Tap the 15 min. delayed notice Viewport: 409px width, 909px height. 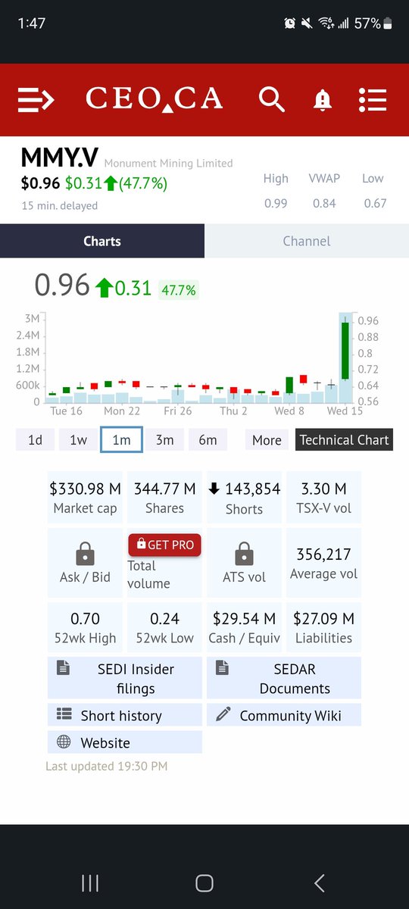(59, 205)
